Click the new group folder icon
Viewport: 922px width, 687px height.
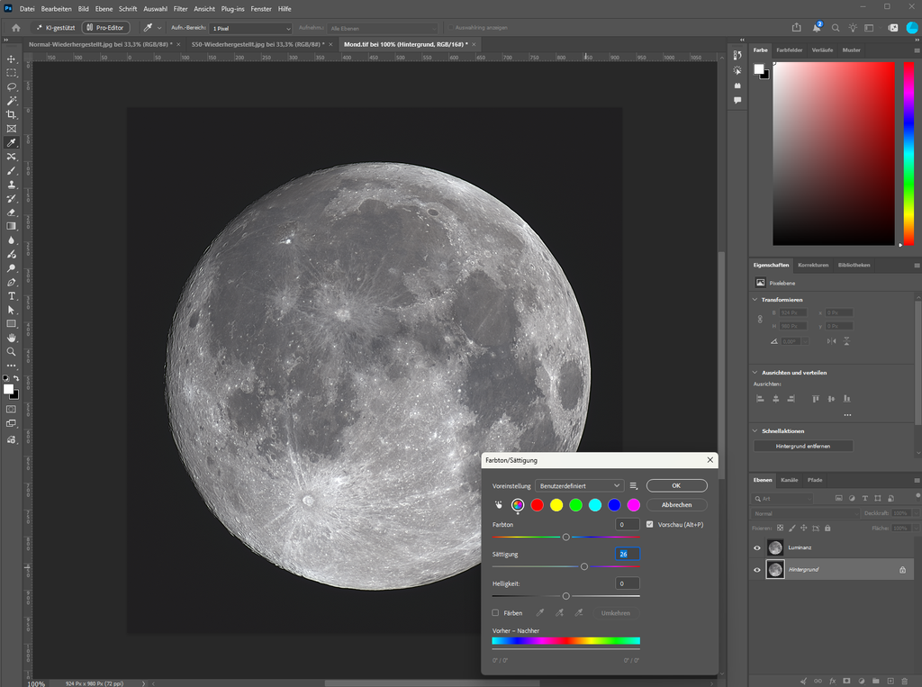click(x=875, y=681)
